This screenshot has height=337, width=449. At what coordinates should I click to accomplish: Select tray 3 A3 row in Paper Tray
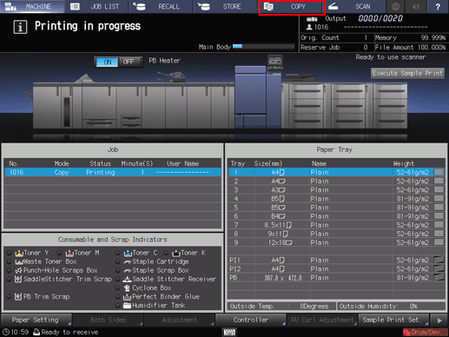(x=336, y=190)
